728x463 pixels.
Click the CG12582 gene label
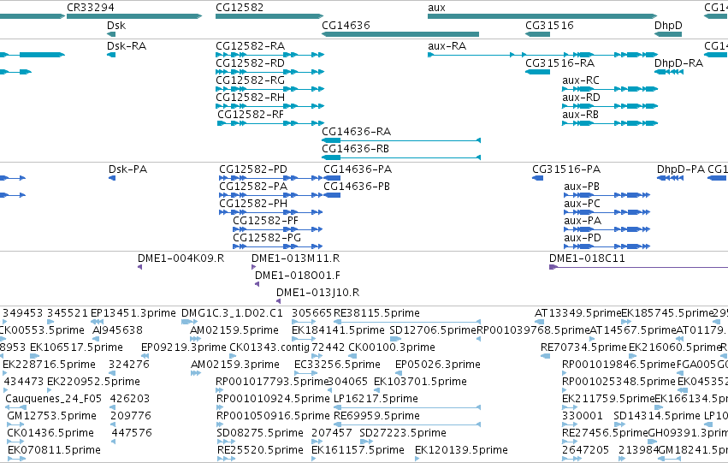coord(240,8)
